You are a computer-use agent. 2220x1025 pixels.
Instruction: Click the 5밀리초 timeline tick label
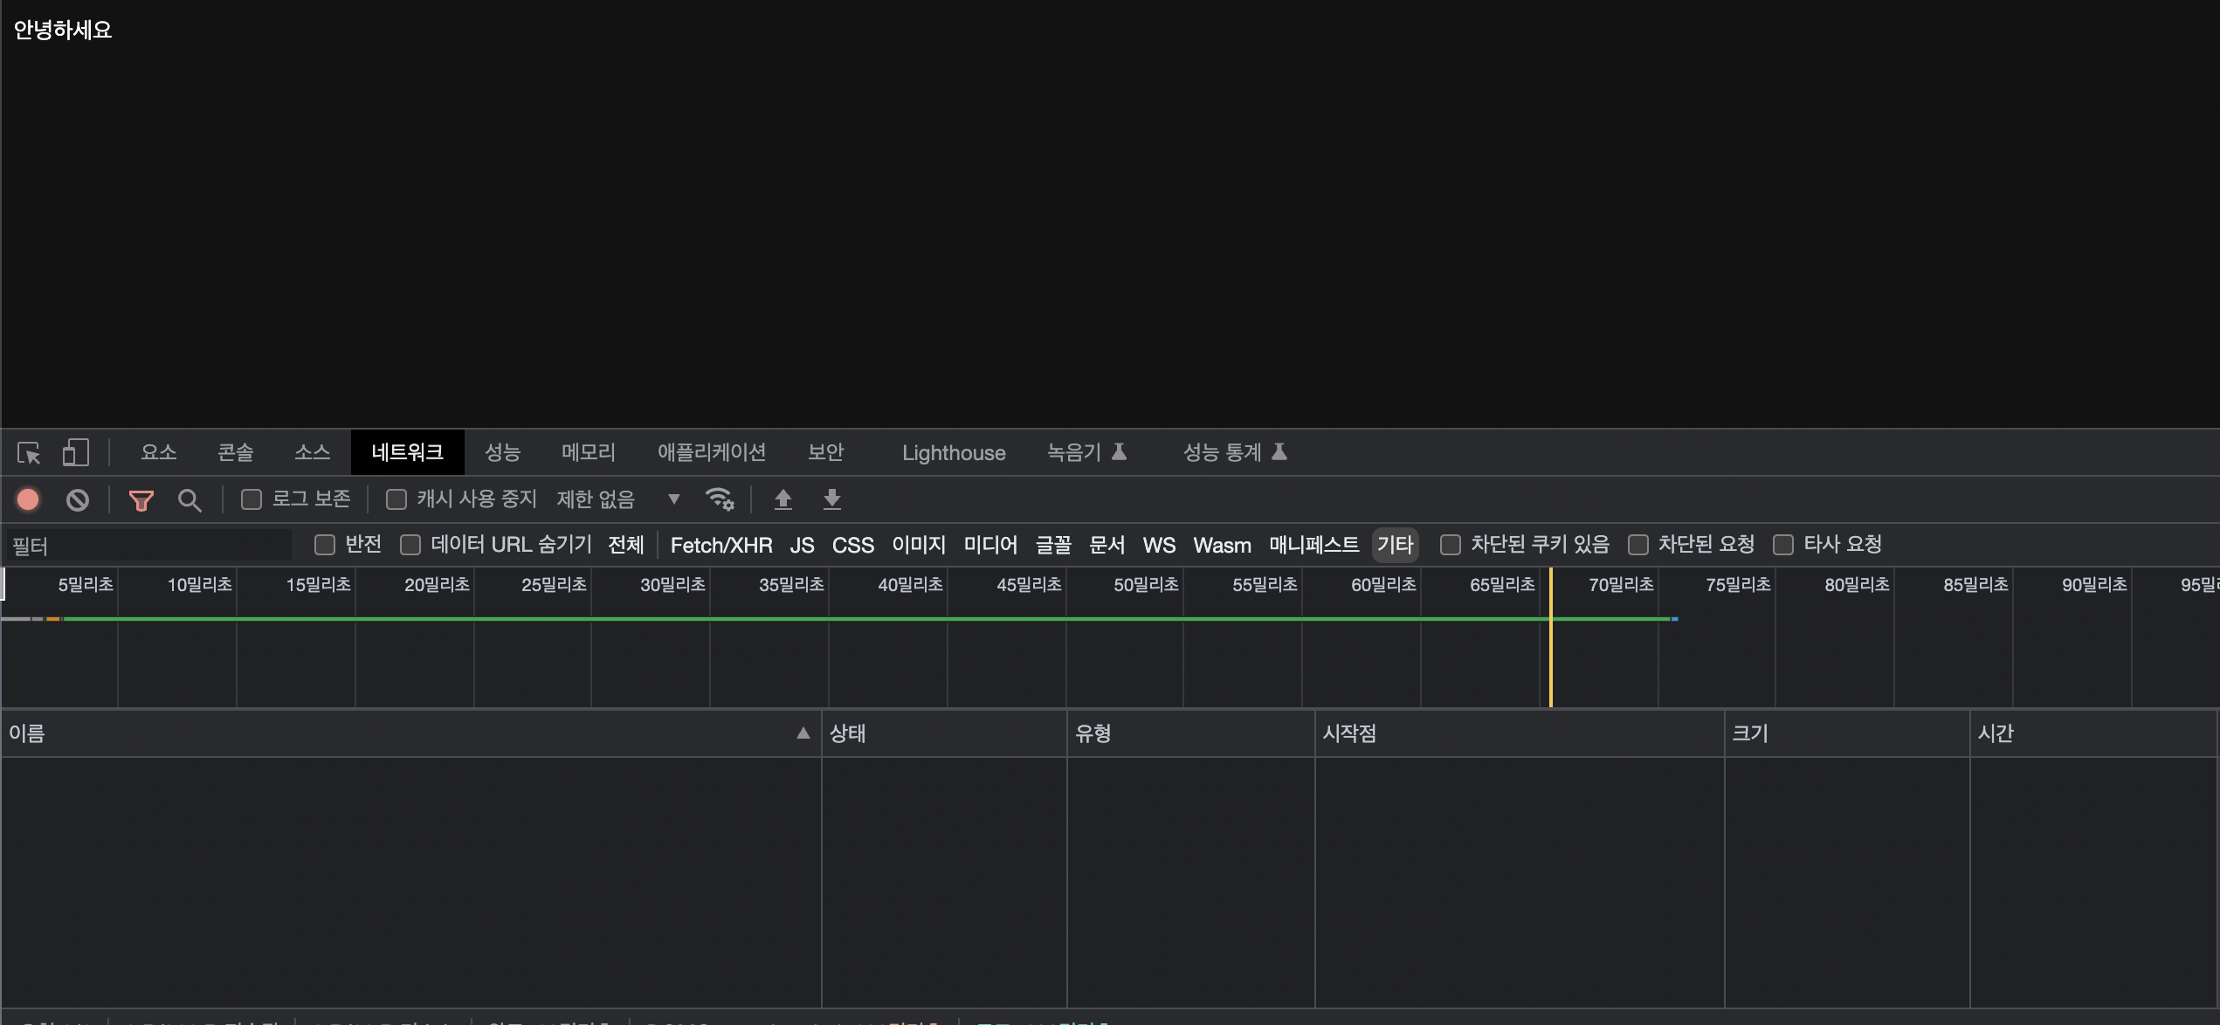[86, 584]
